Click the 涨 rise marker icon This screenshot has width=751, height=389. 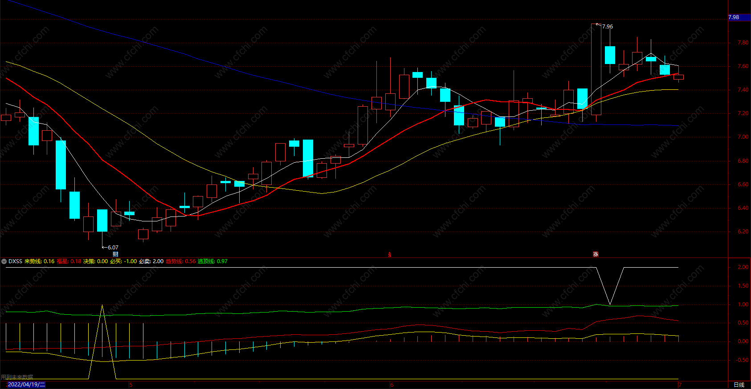pos(596,254)
